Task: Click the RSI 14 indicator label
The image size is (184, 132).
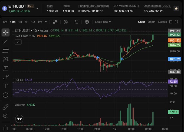Action: point(19,80)
